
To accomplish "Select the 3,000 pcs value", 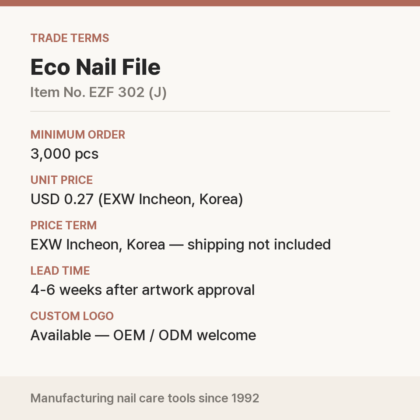I will click(x=65, y=154).
